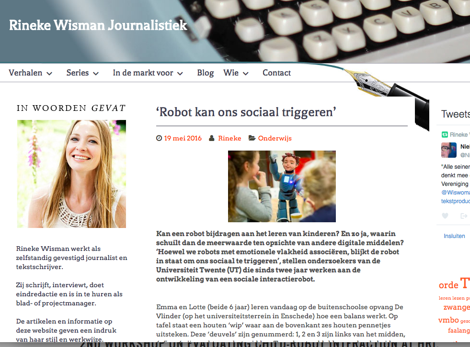Go to the Blog page
This screenshot has height=347, width=470.
coord(205,73)
